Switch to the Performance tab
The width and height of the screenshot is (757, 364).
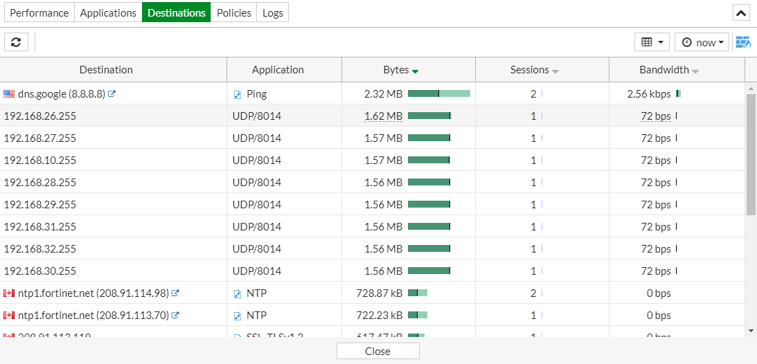pyautogui.click(x=39, y=13)
